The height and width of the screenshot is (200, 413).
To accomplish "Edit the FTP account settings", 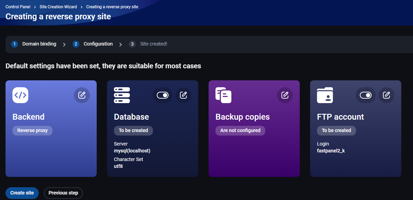I will (x=386, y=95).
